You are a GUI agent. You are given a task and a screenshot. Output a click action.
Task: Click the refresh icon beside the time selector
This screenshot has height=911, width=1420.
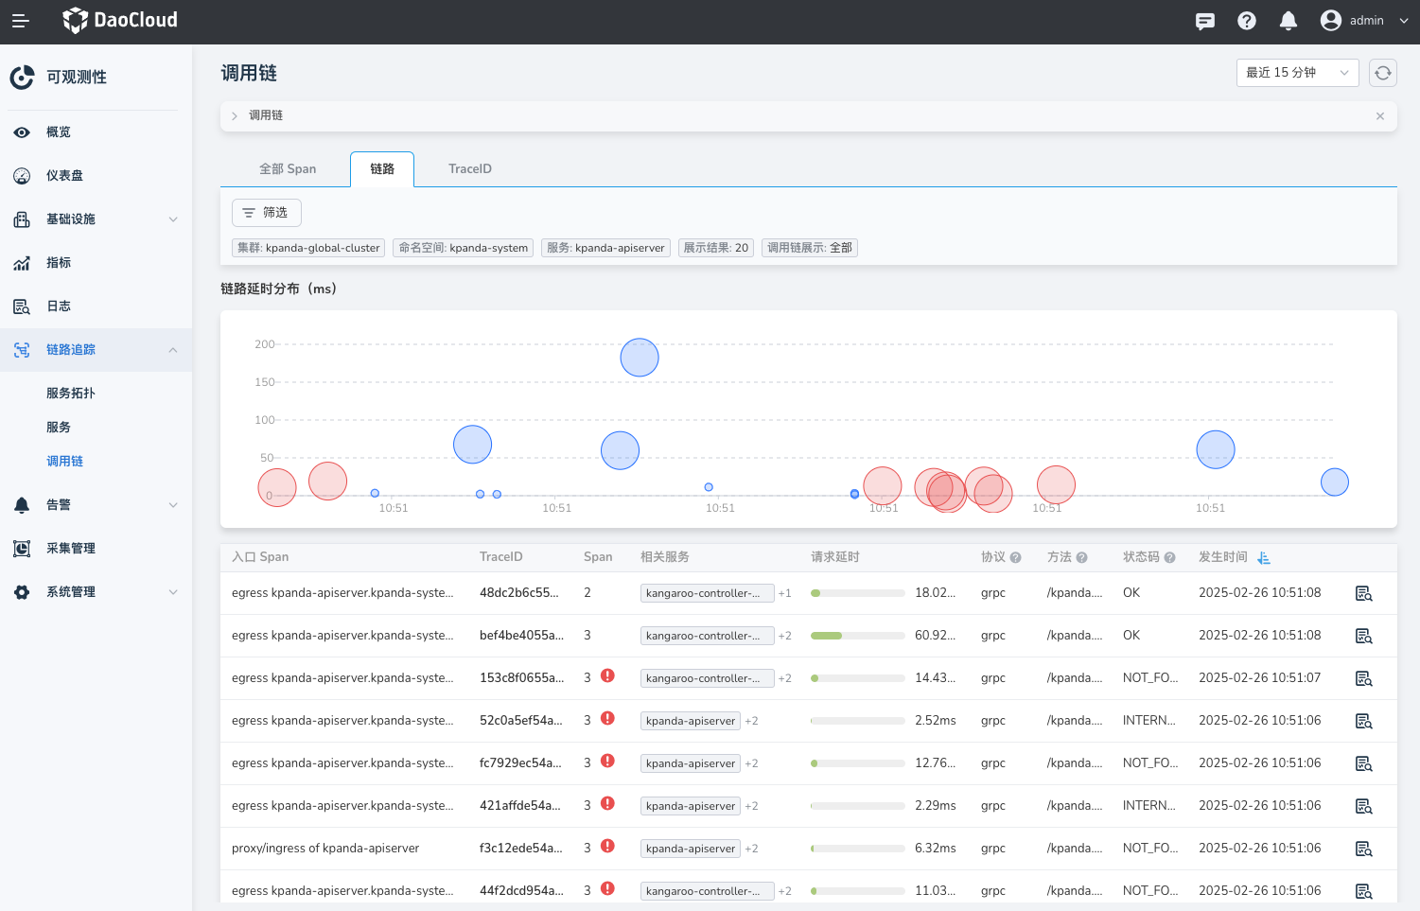[x=1382, y=72]
